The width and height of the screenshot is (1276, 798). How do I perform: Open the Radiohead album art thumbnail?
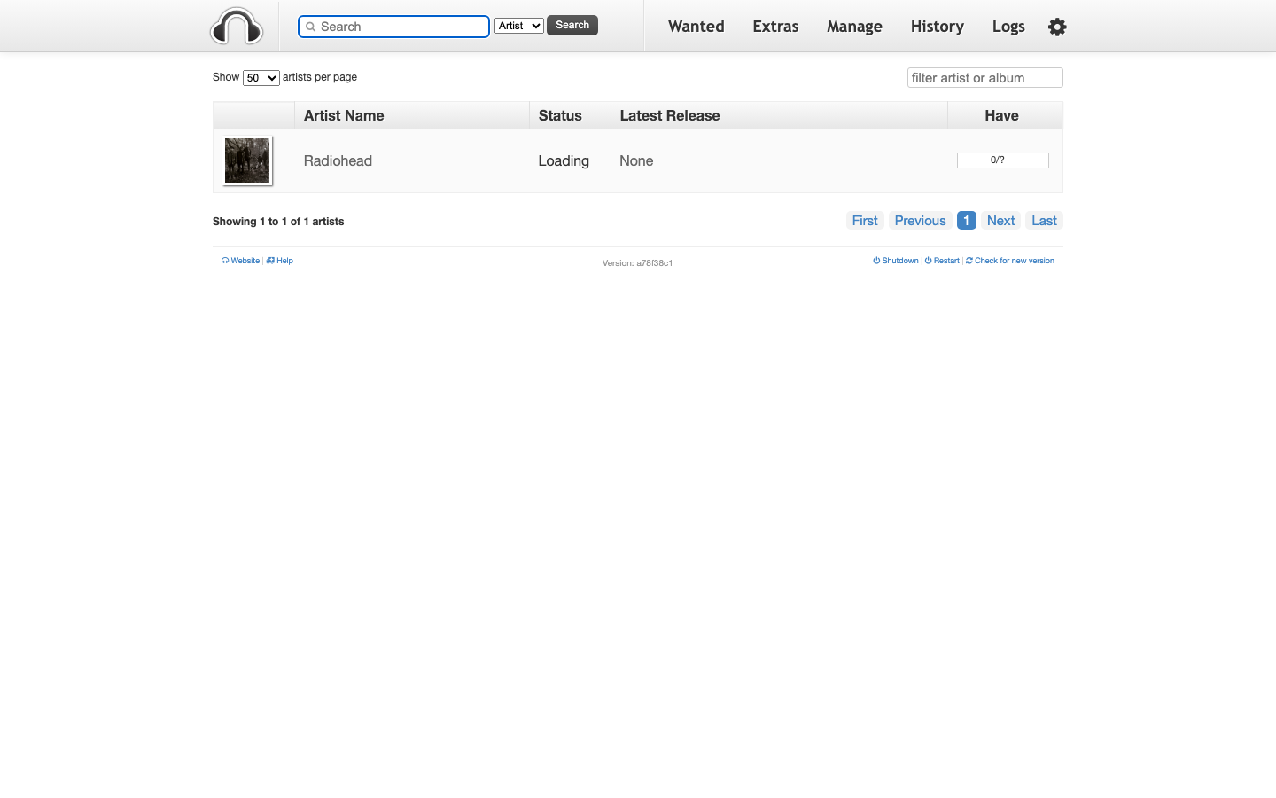point(247,160)
